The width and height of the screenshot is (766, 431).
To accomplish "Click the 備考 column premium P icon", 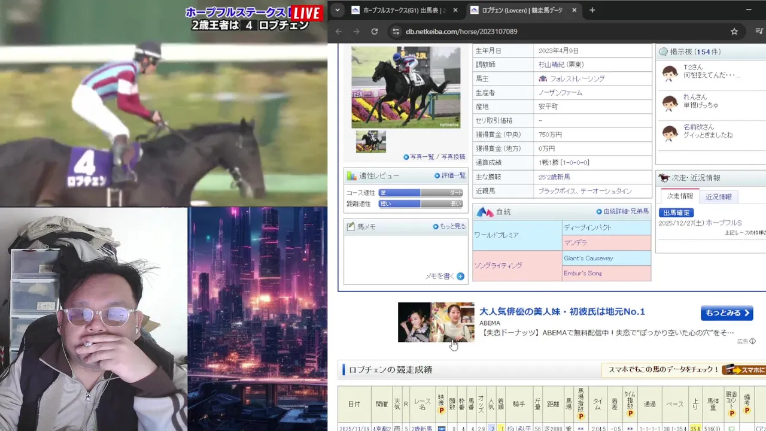I will [747, 411].
